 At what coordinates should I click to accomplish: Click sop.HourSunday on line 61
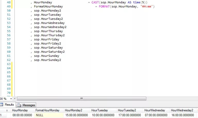coord(47,56)
